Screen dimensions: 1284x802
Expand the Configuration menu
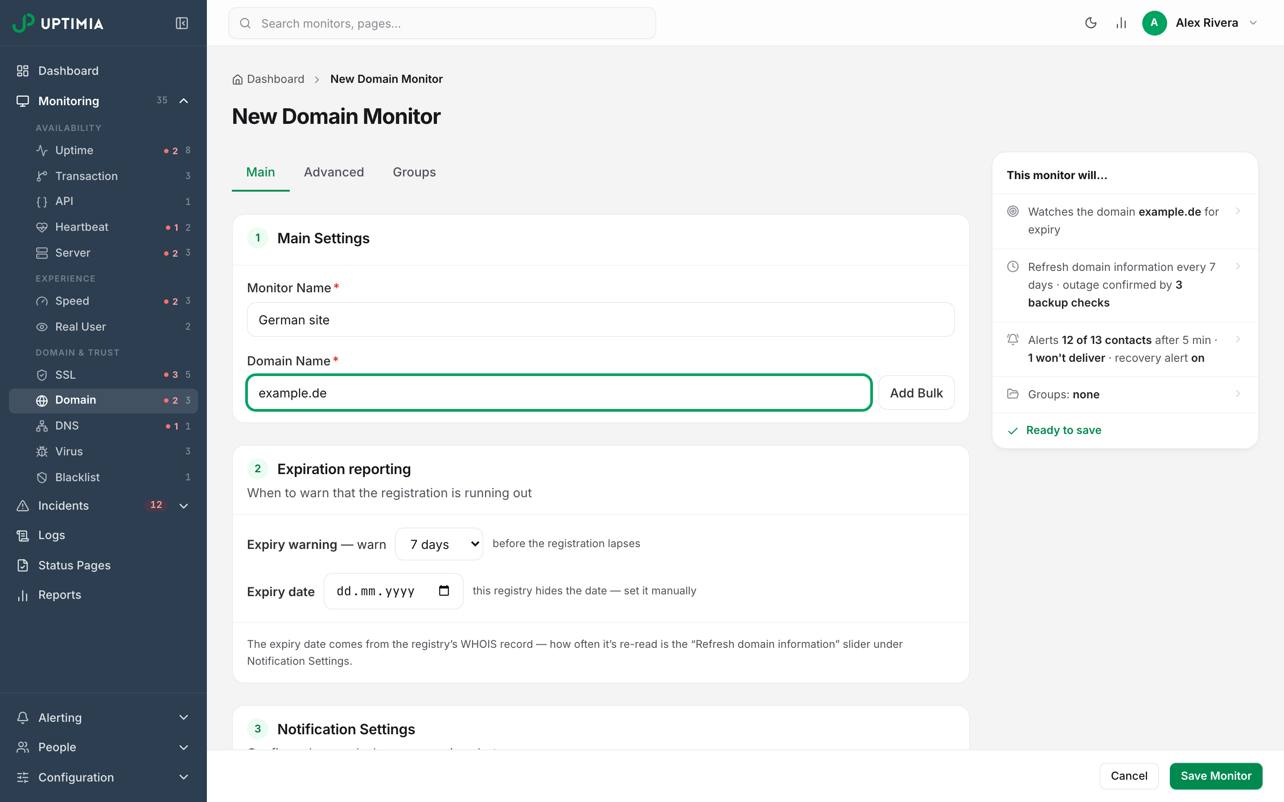[184, 777]
